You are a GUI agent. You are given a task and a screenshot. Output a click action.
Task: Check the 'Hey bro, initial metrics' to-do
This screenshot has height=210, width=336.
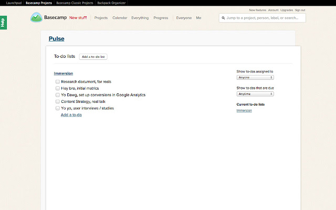[57, 88]
